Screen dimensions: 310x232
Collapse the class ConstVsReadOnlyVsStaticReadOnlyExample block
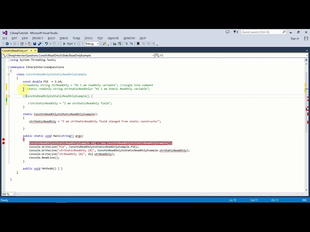(9, 74)
